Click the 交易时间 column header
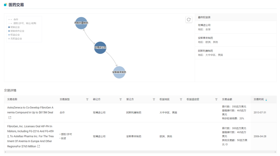The height and width of the screenshot is (156, 280). coord(258,100)
